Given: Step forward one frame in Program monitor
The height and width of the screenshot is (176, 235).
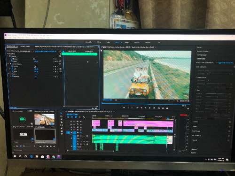Looking at the screenshot, I should click(149, 108).
